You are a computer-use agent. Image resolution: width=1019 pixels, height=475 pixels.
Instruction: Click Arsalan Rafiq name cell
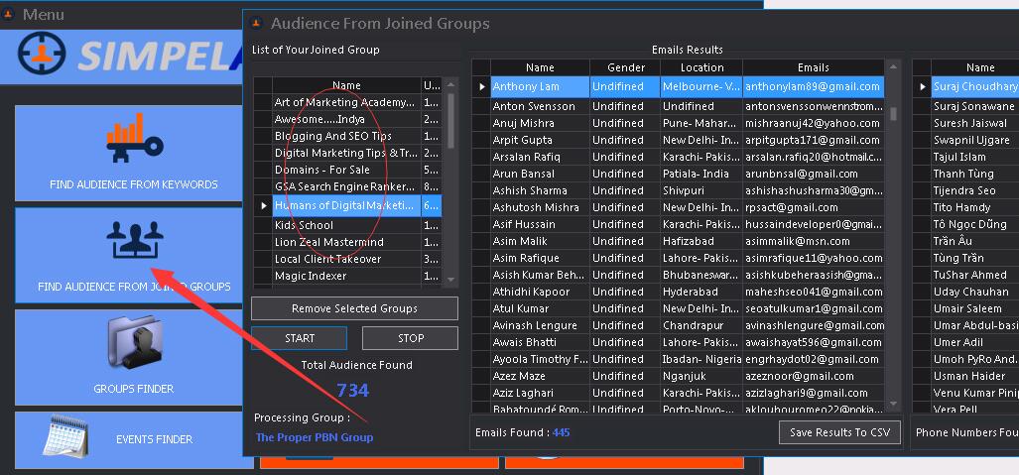click(540, 157)
